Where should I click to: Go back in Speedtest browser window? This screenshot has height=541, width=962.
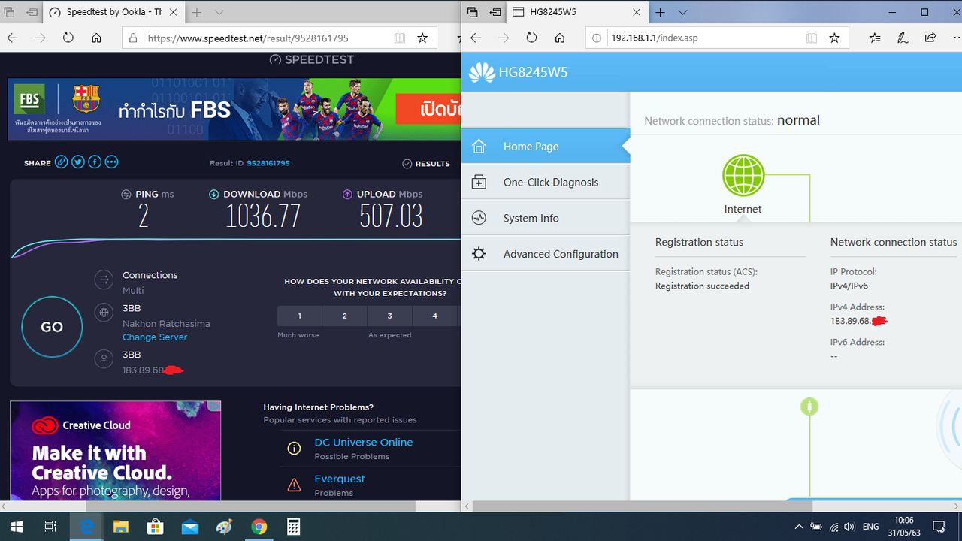[13, 38]
